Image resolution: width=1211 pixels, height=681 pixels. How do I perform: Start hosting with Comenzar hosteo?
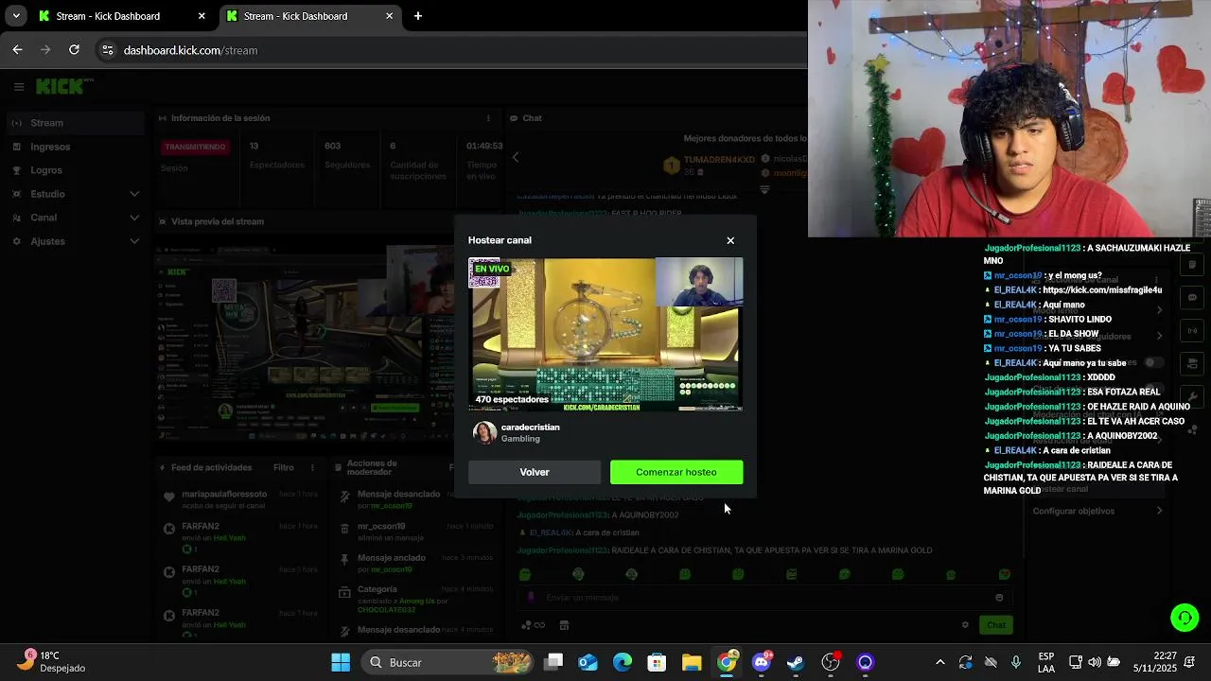click(x=676, y=472)
